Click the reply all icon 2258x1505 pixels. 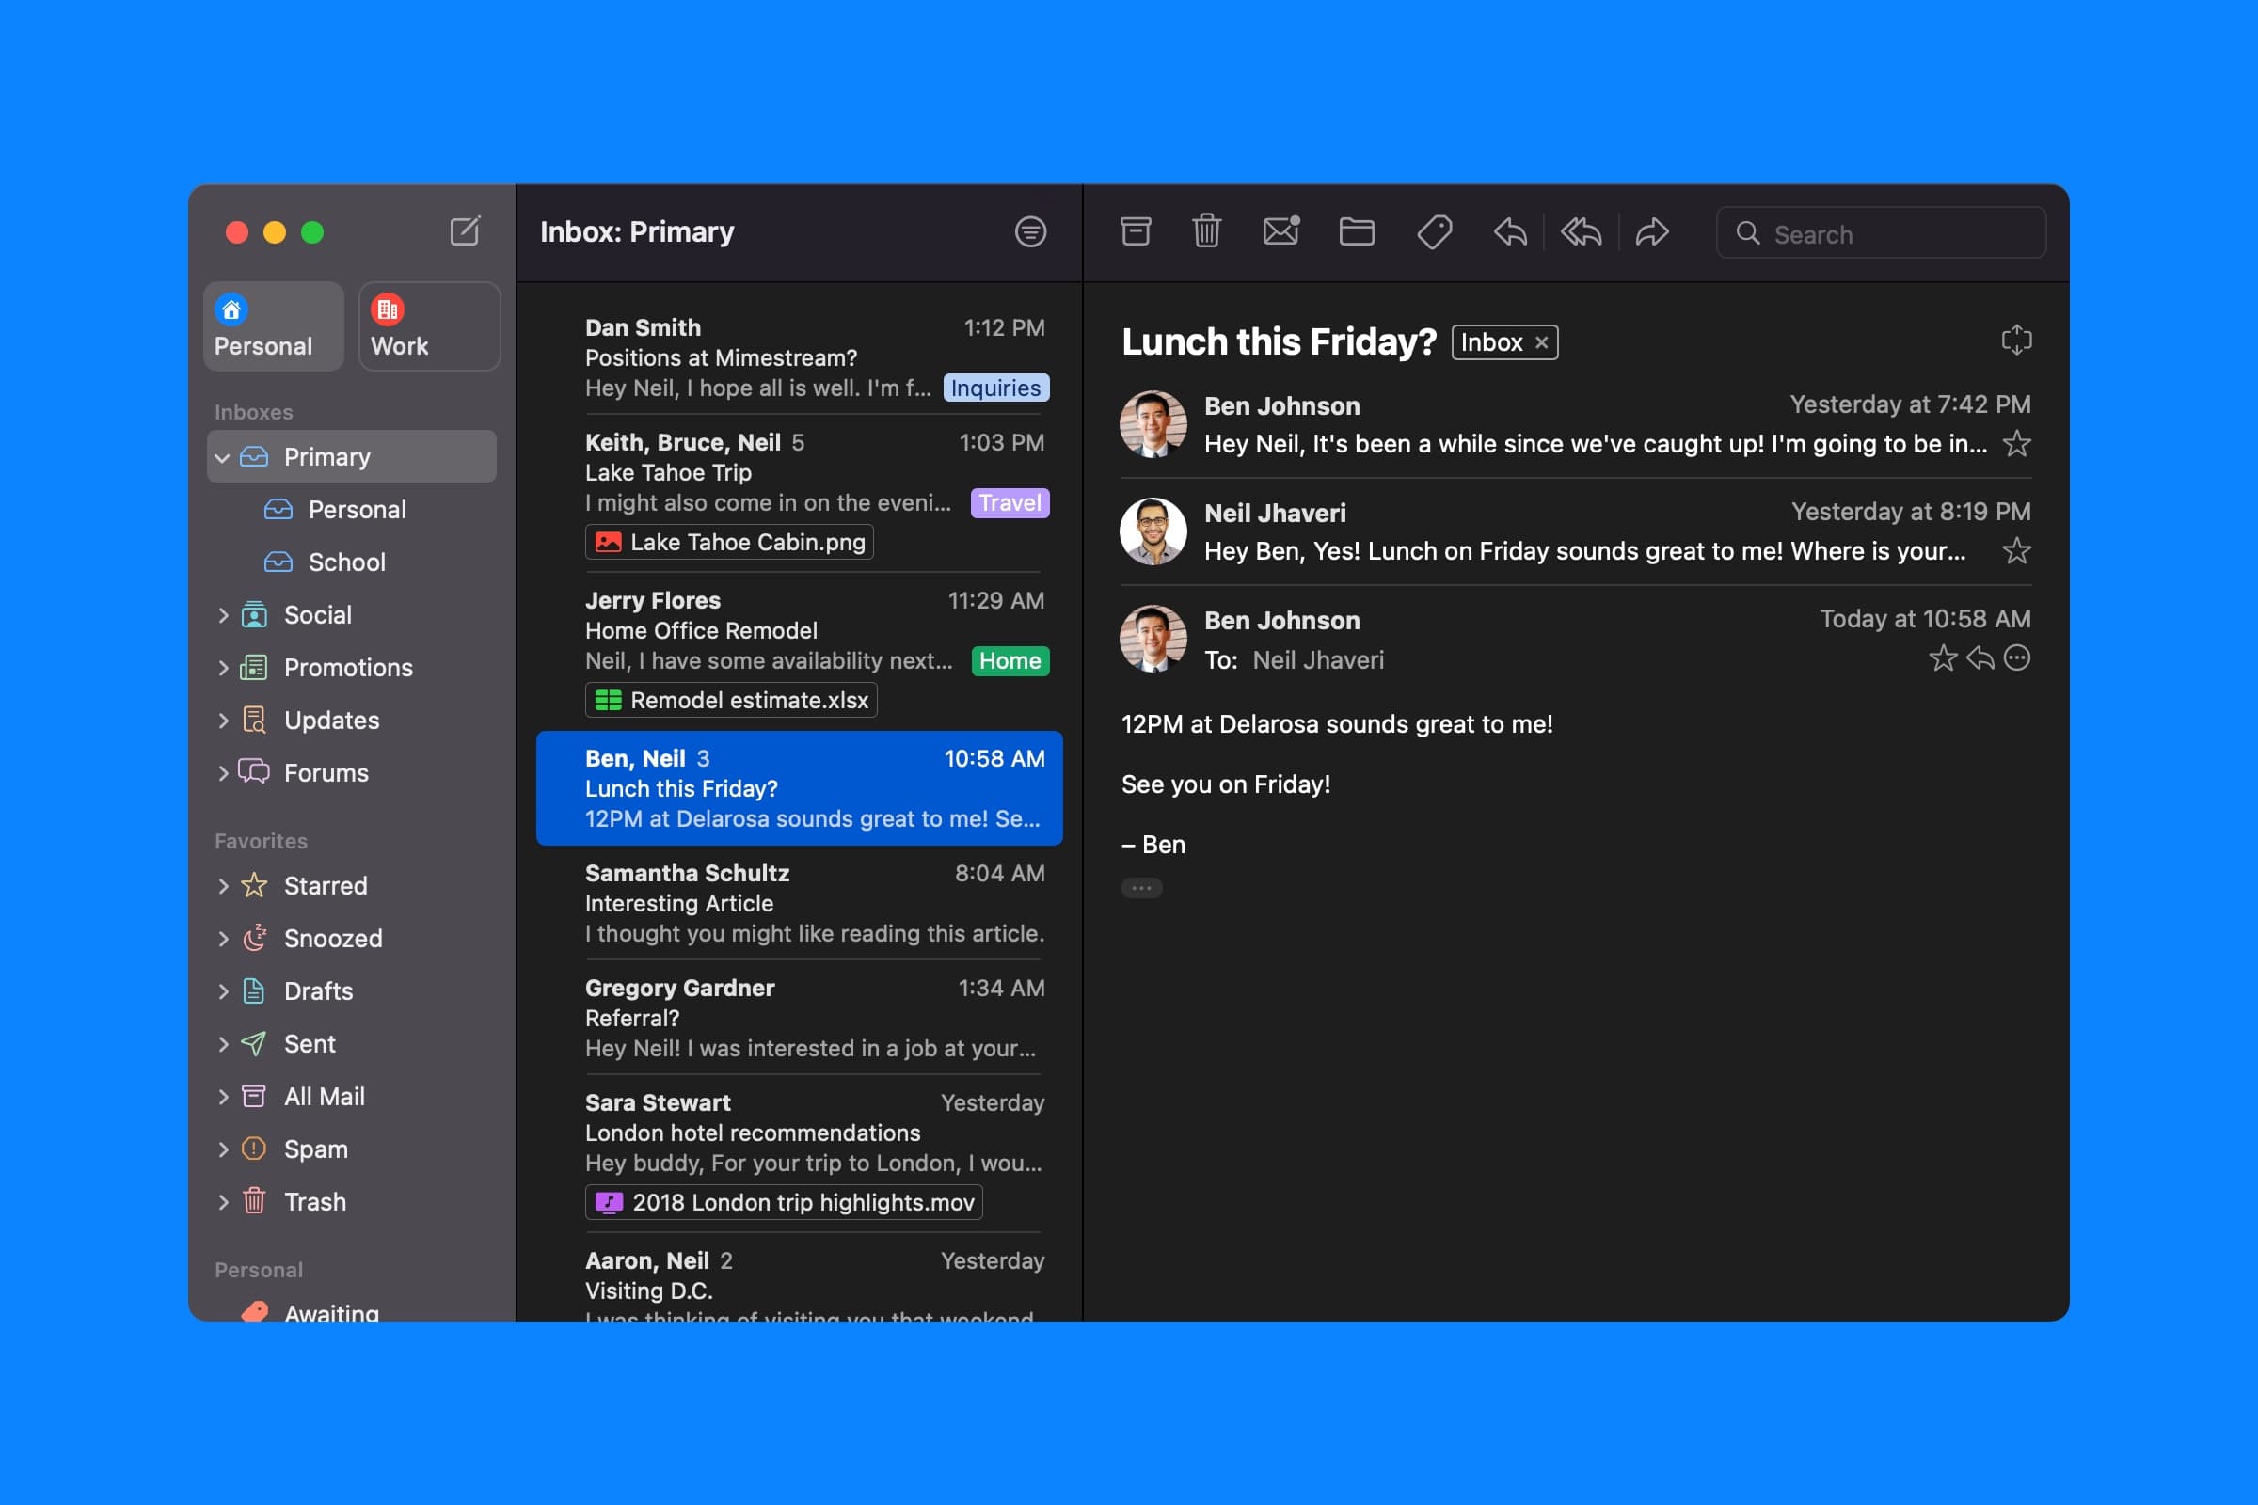pos(1582,231)
